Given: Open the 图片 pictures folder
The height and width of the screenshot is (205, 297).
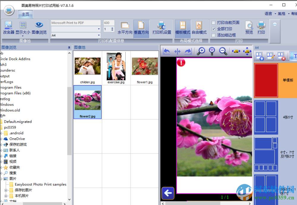Looking at the screenshot, I should pyautogui.click(x=13, y=179).
